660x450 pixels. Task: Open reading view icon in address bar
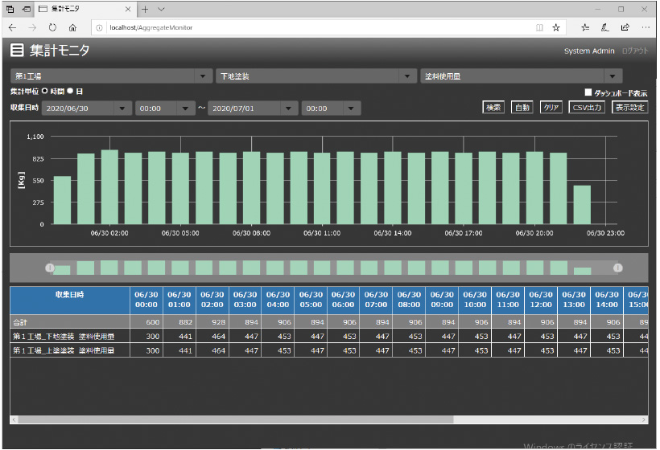539,28
